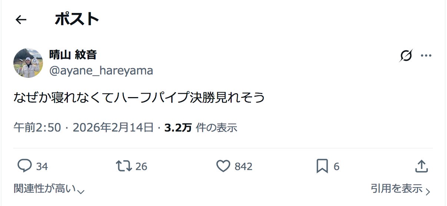The width and height of the screenshot is (447, 206).
Task: Click the display name 晴山 紋音
Action: tap(73, 55)
